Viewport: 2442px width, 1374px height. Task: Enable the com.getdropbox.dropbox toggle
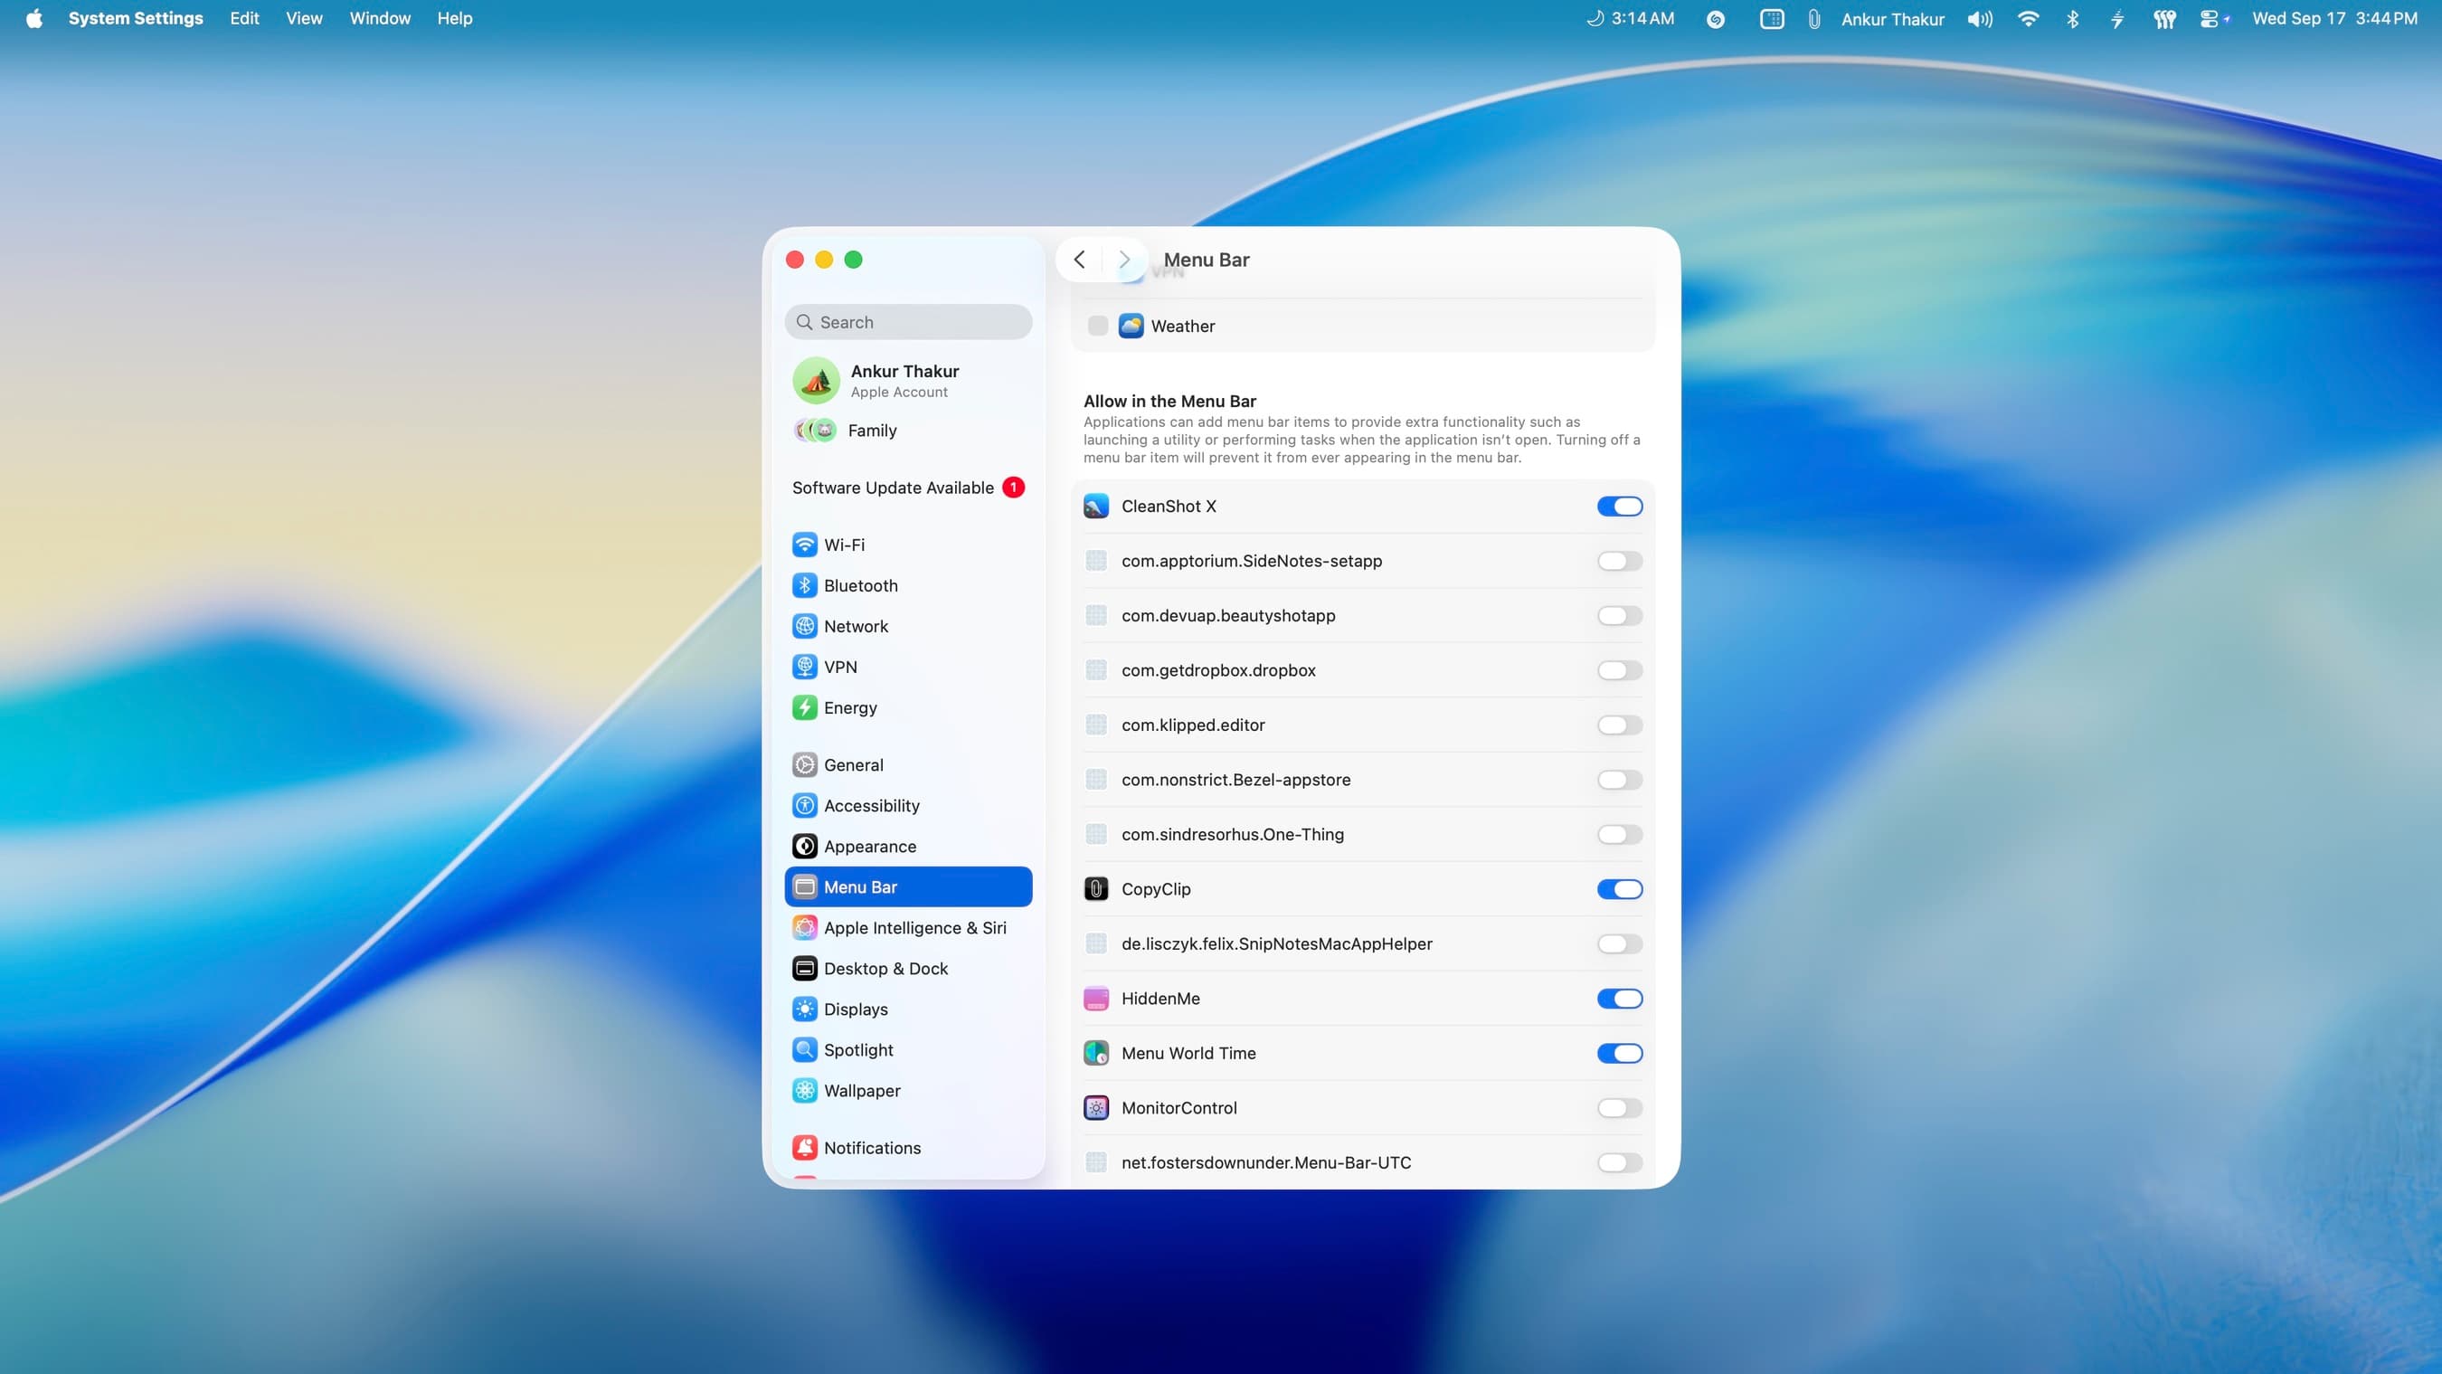[x=1619, y=670]
